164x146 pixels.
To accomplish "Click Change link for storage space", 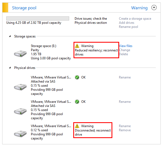I will tap(125, 50).
